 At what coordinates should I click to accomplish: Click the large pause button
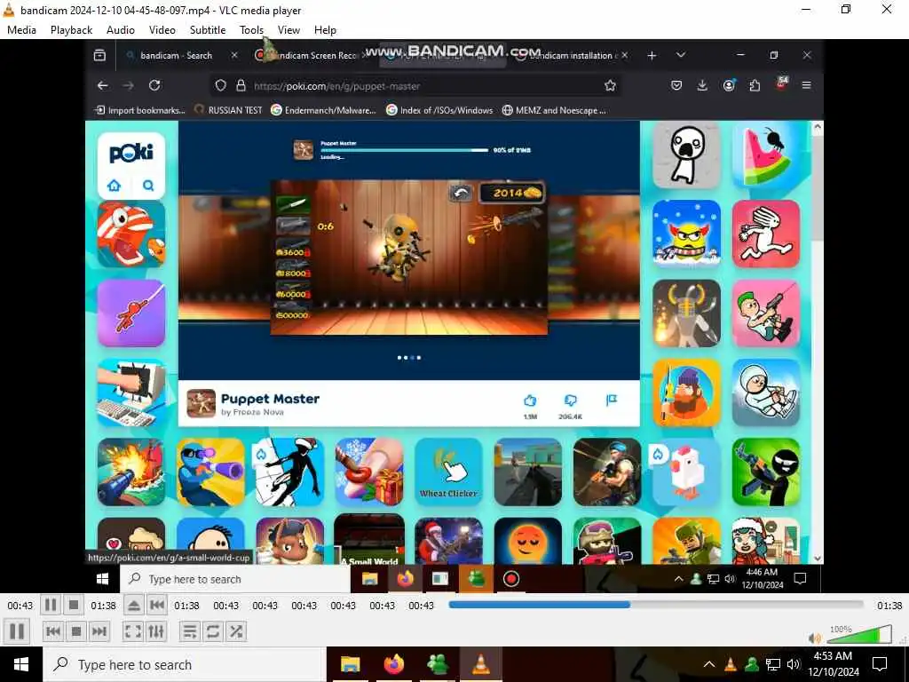tap(17, 631)
